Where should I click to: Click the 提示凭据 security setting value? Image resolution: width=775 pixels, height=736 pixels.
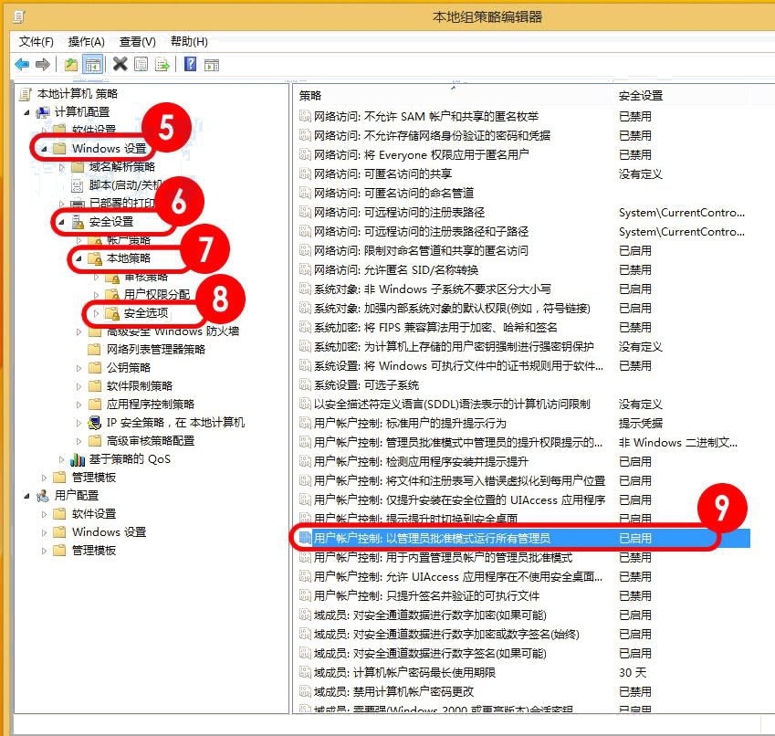[641, 424]
